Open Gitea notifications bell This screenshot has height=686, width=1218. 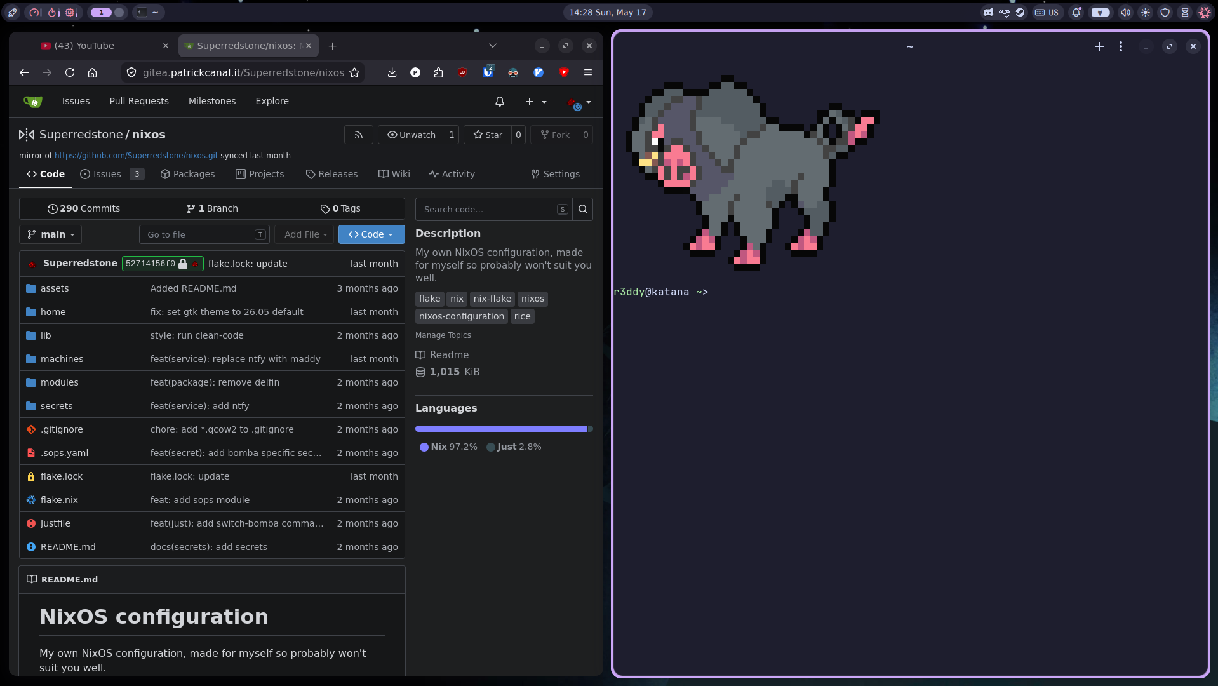coord(500,102)
